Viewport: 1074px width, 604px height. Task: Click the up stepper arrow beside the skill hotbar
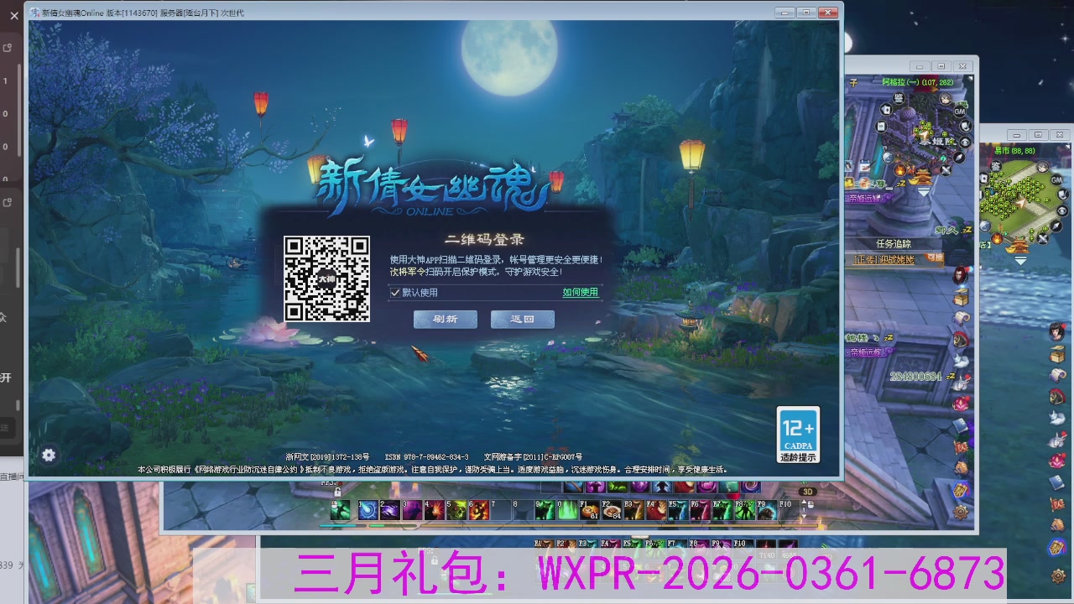click(805, 501)
